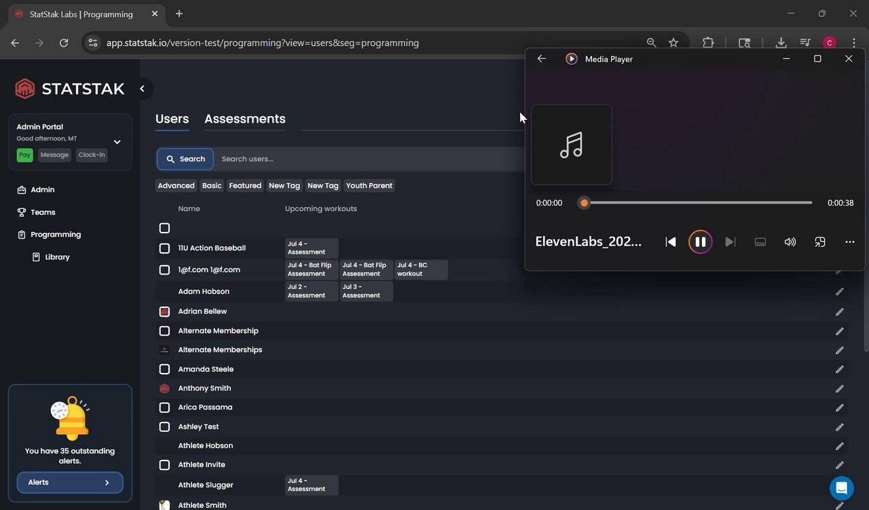Select the 1@f.com 1@f.com checkbox
The image size is (869, 510).
164,270
